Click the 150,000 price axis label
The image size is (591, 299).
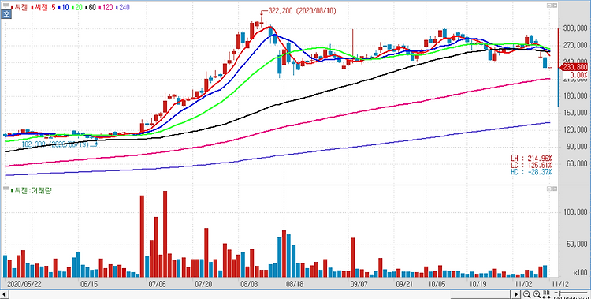pos(576,113)
